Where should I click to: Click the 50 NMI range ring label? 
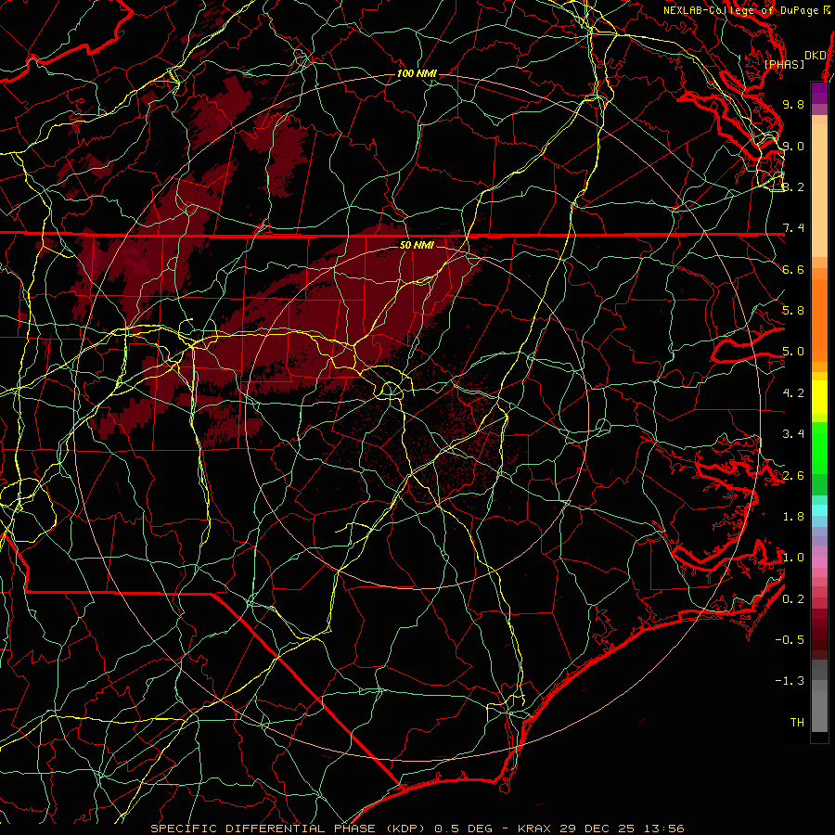coord(417,245)
